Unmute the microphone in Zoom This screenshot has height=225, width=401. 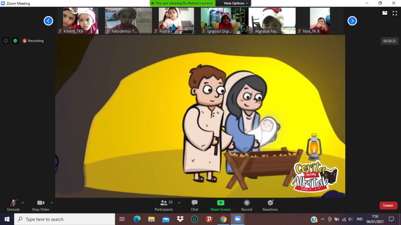tap(13, 205)
